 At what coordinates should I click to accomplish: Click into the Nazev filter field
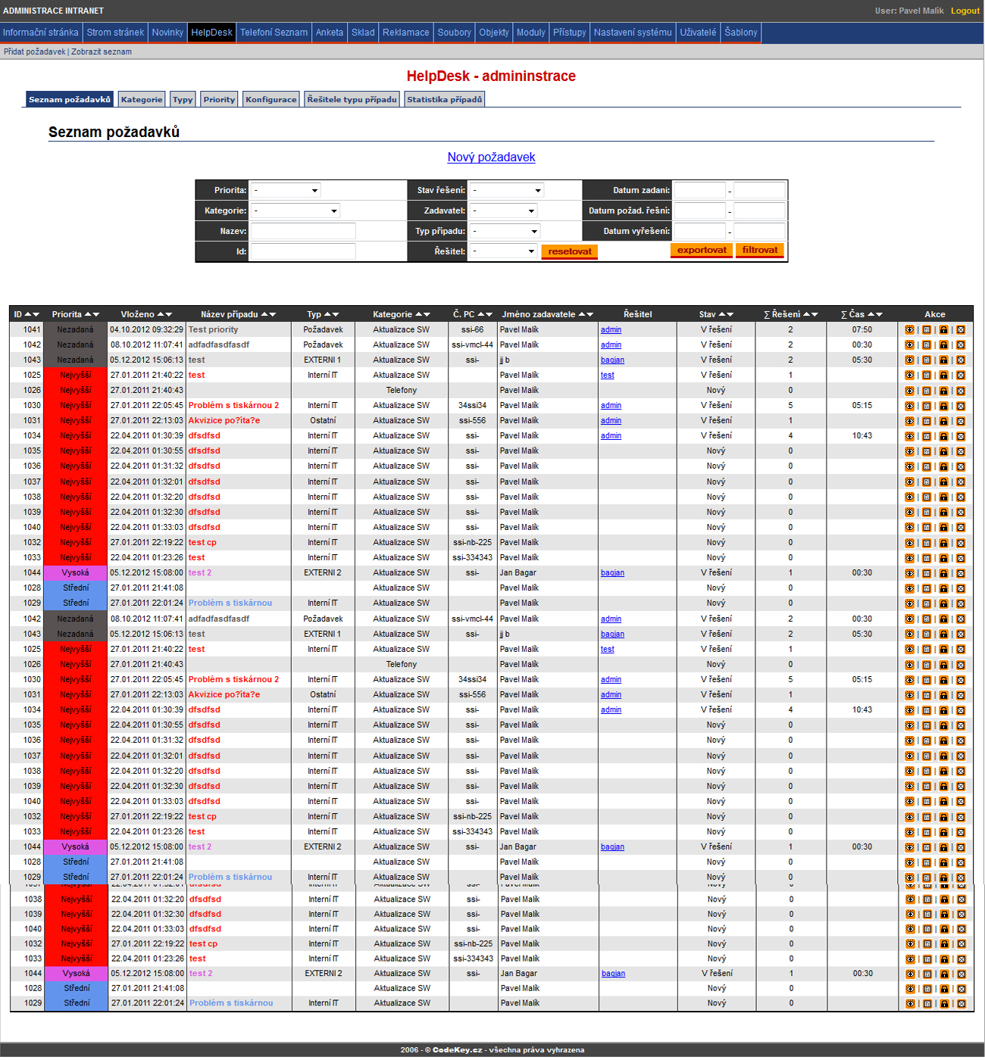(303, 231)
